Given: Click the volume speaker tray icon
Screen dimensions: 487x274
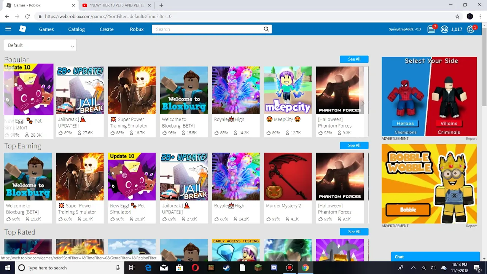Looking at the screenshot, I should pos(433,268).
